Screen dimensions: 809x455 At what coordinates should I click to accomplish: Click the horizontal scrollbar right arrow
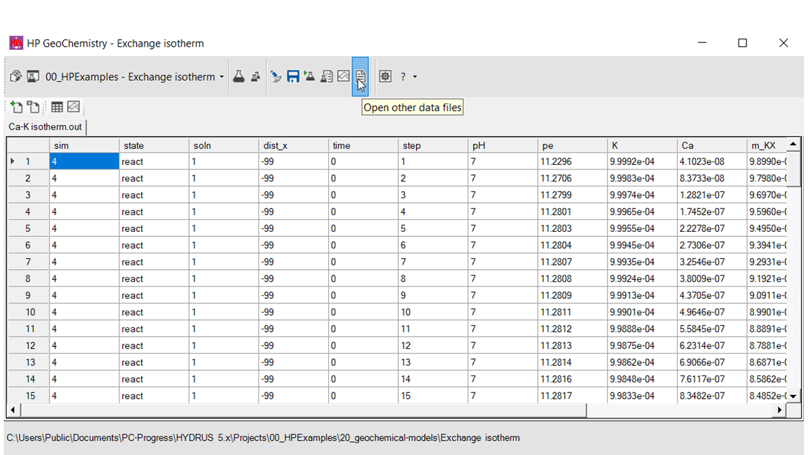point(780,410)
